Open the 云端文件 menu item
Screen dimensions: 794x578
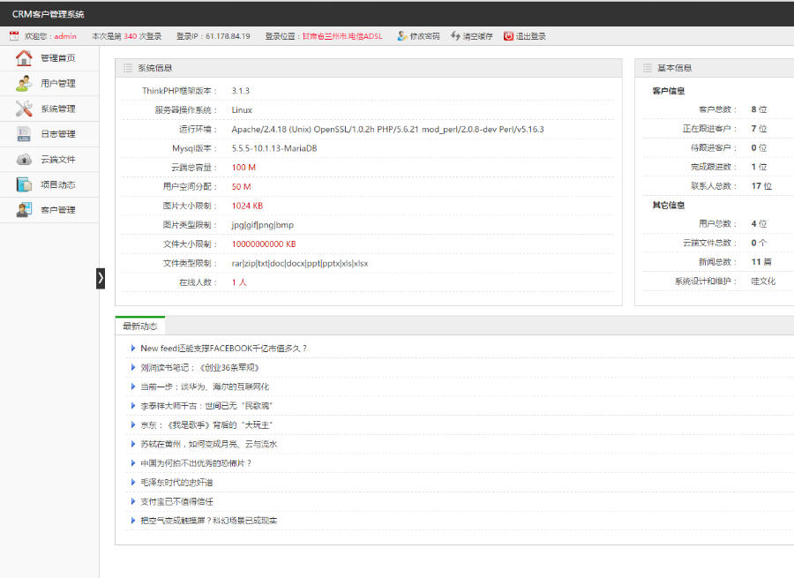tap(49, 160)
